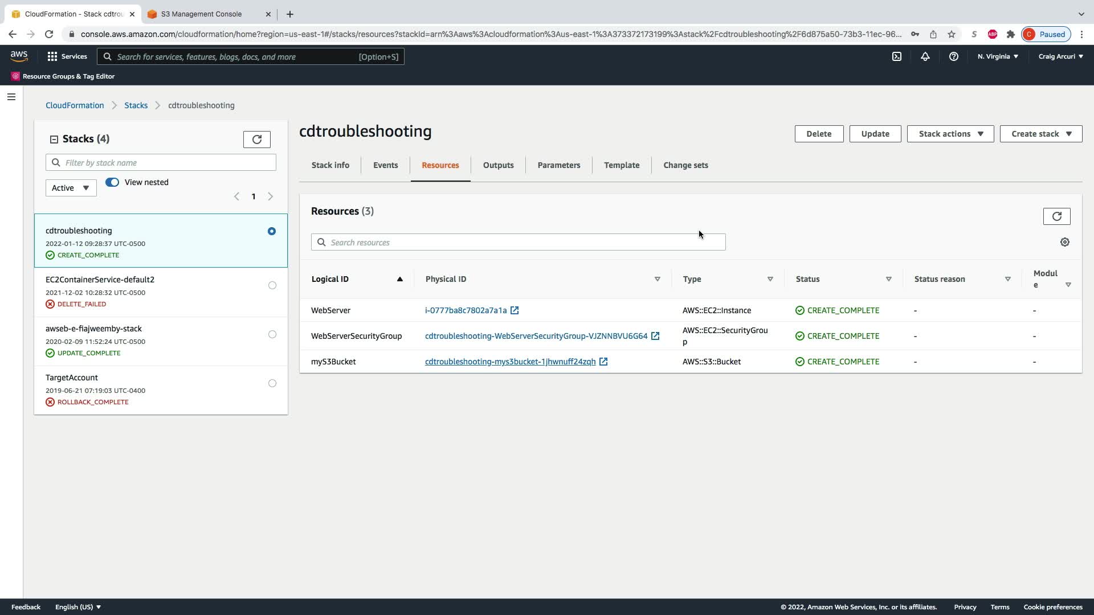Open the Create stack dropdown
Viewport: 1094px width, 615px height.
click(x=1040, y=134)
